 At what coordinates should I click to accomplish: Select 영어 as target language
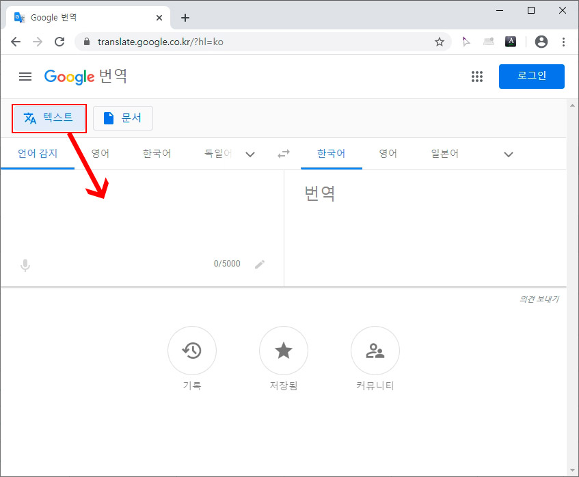[x=388, y=154]
